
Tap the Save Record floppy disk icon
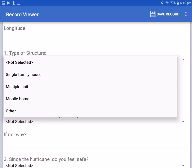(x=153, y=14)
